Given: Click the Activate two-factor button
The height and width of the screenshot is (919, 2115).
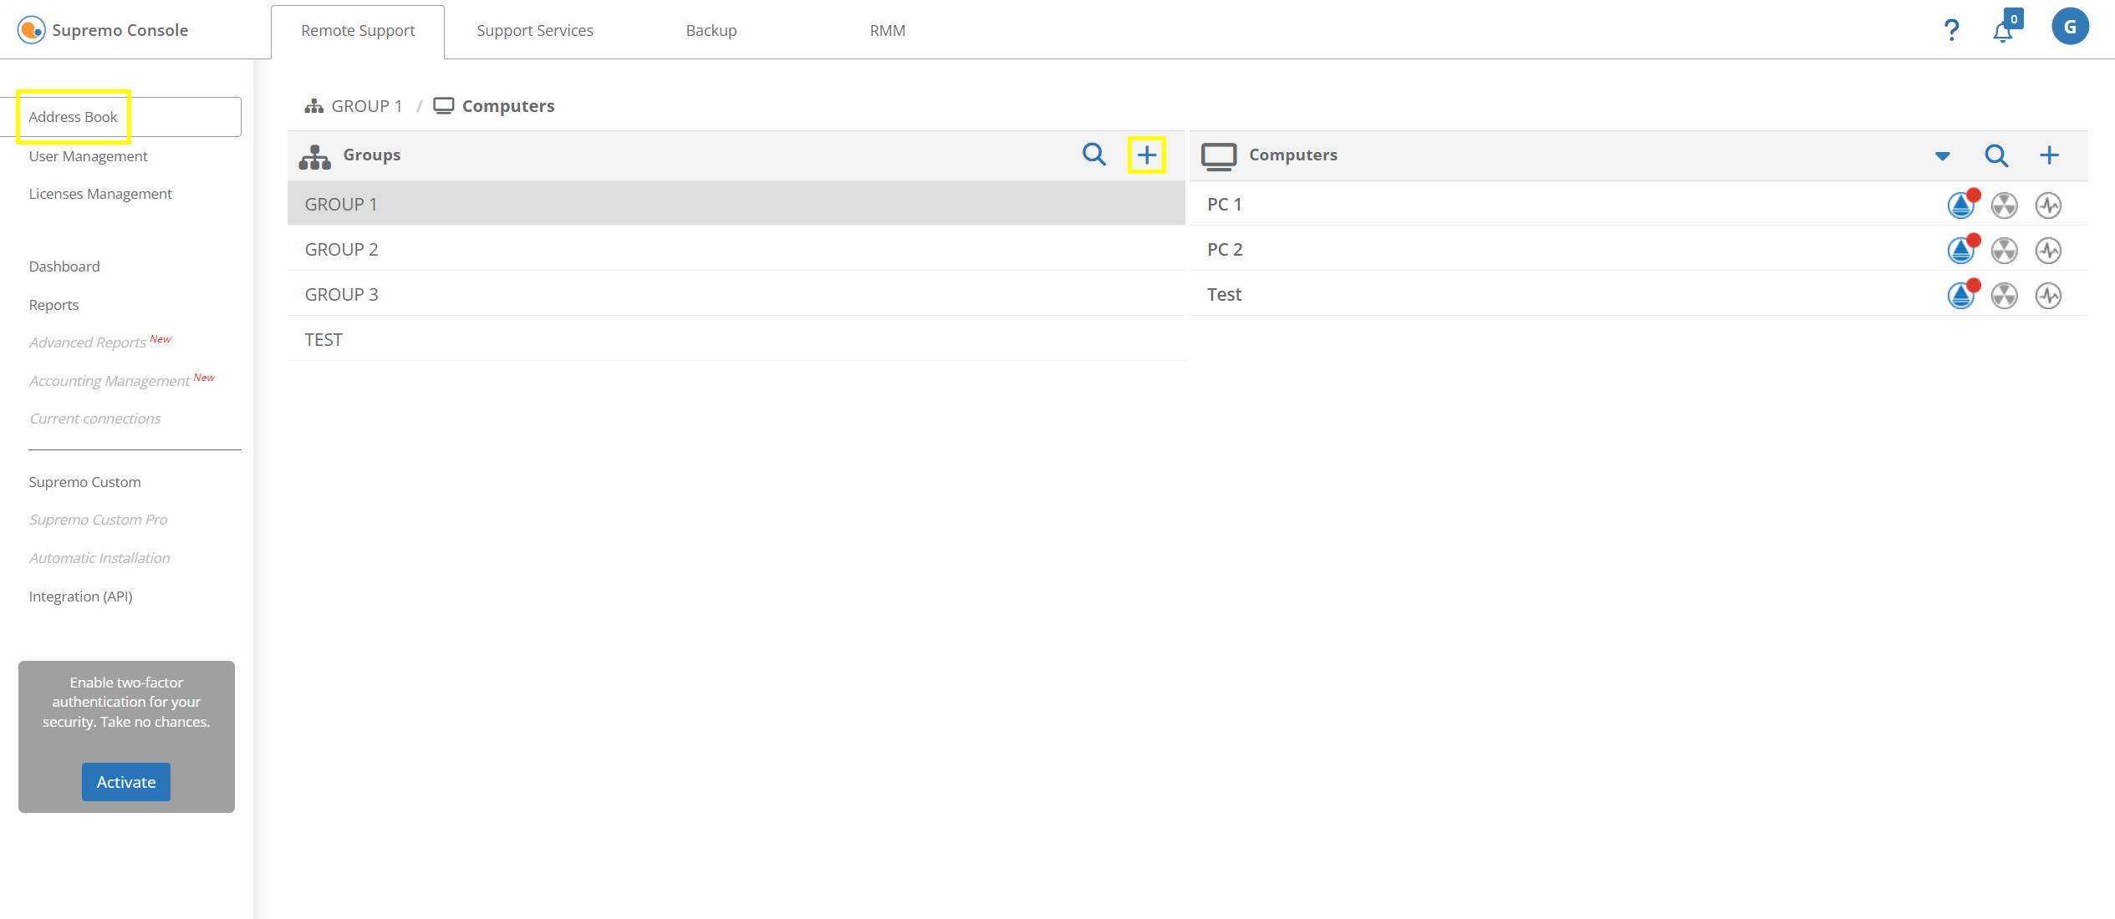Looking at the screenshot, I should (126, 782).
